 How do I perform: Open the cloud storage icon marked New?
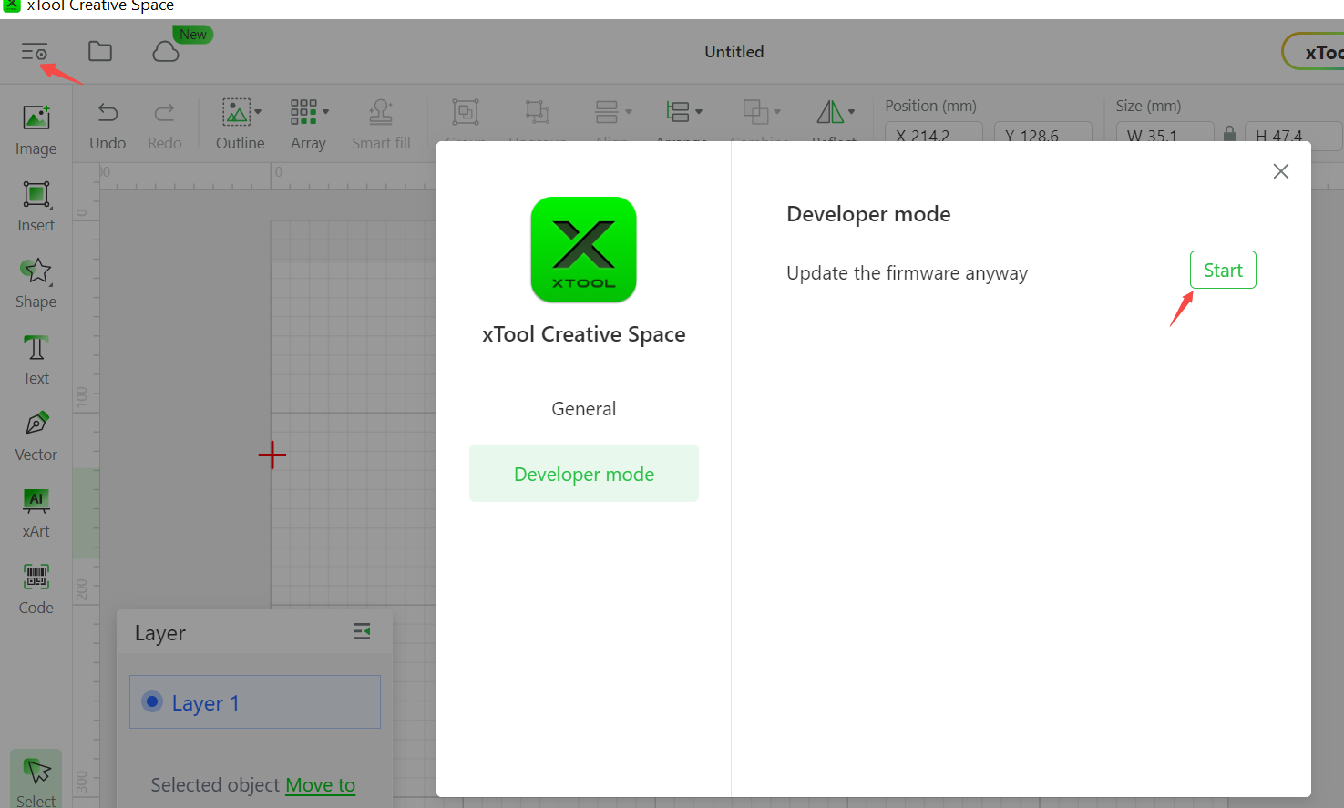point(166,52)
